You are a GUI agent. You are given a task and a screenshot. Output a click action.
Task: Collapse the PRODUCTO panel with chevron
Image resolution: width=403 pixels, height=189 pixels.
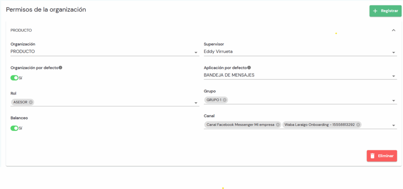point(393,30)
